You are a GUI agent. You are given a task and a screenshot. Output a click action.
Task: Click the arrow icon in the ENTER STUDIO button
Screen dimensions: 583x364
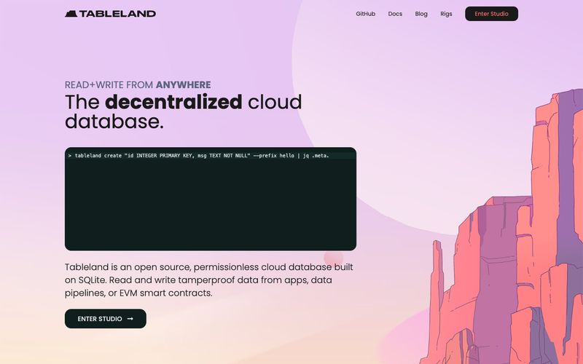pos(130,319)
